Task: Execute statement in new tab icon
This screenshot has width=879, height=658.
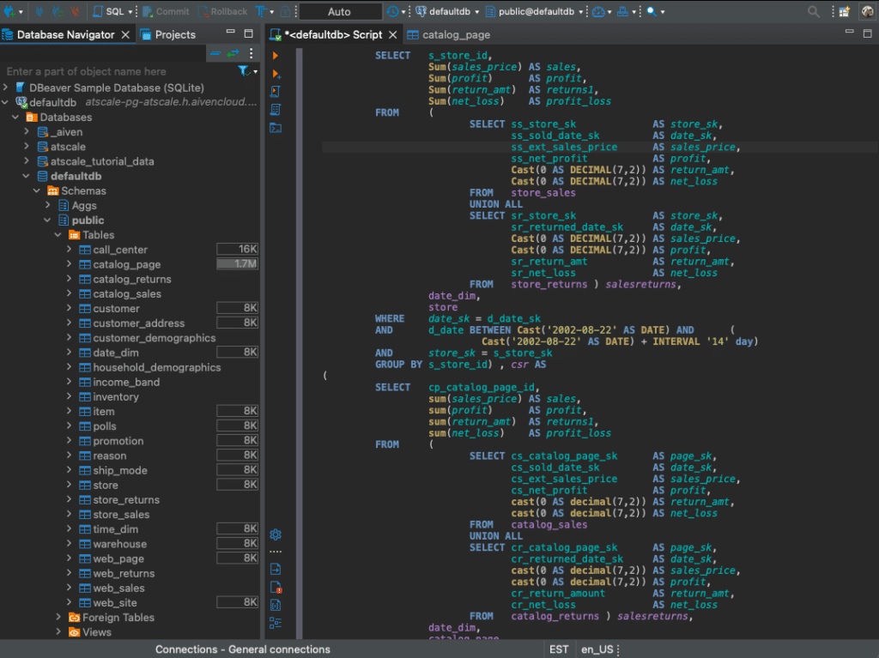Action: (x=276, y=74)
